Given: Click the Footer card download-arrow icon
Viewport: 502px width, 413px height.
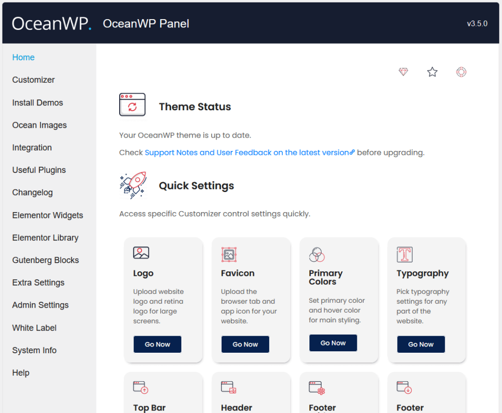Looking at the screenshot, I should click(404, 387).
